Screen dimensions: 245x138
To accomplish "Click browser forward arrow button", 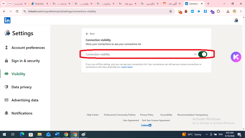I will pos(10,11).
